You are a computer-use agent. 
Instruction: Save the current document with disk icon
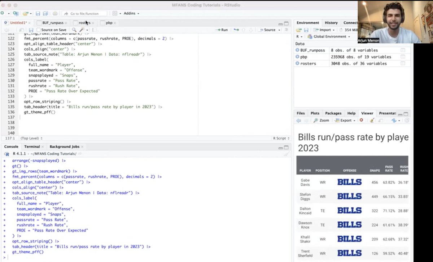(38, 13)
